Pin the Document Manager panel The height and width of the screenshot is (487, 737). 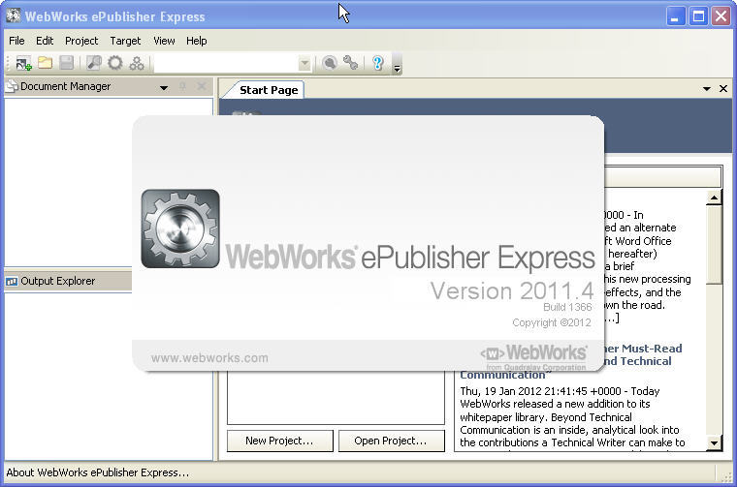click(183, 87)
